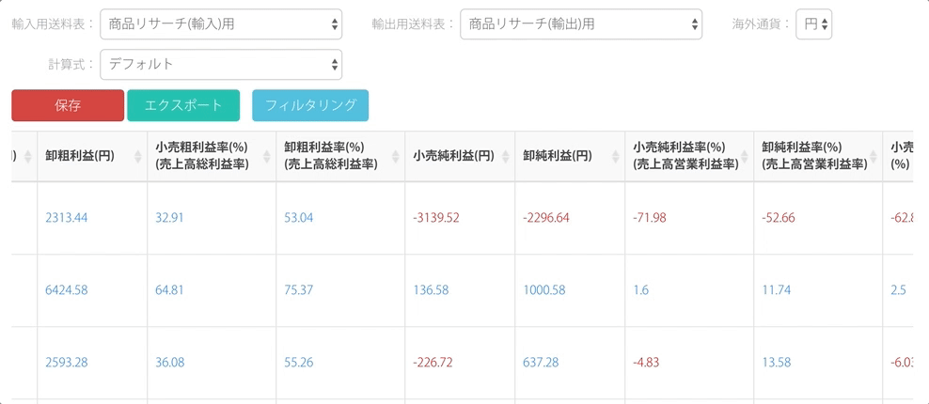
Task: Change the 海外通貨 currency selector
Action: [812, 24]
